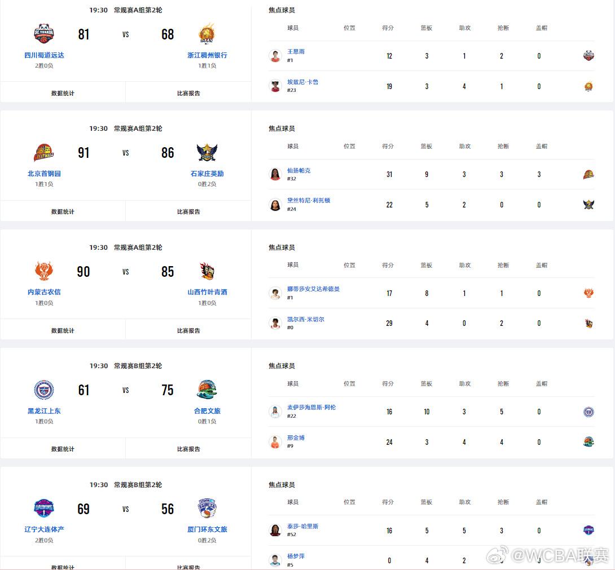Image resolution: width=615 pixels, height=570 pixels.
Task: Select the 石家庄英励 winged team logo
Action: 207,152
